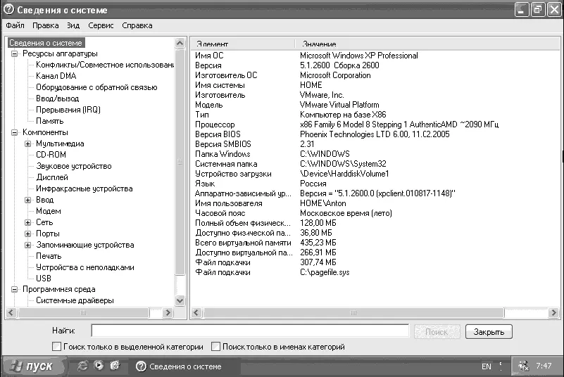Click tree pane scroll down arrow
This screenshot has height=377, width=564.
tap(180, 300)
